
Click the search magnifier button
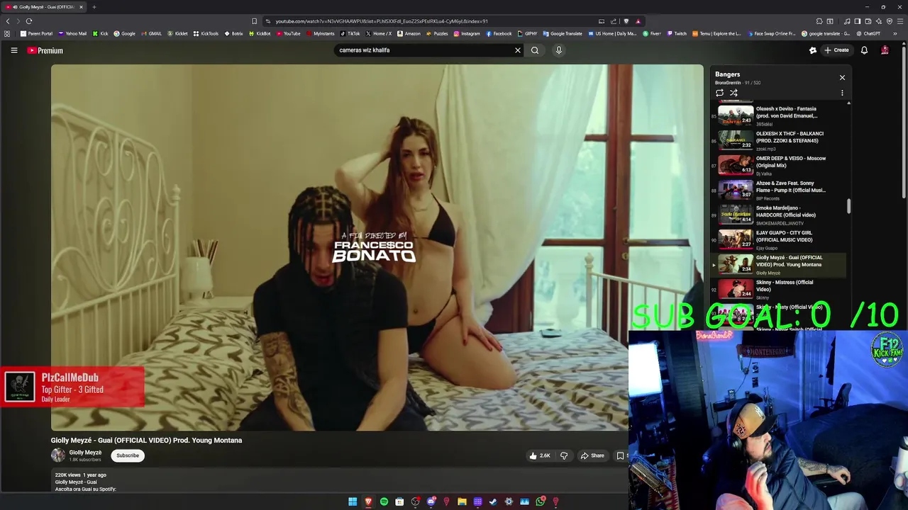(535, 50)
